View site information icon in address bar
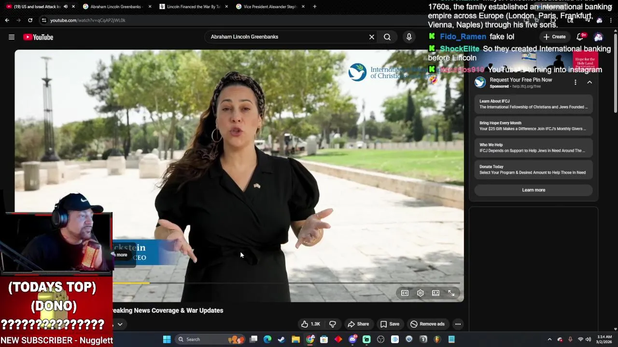This screenshot has height=347, width=618. 44,20
